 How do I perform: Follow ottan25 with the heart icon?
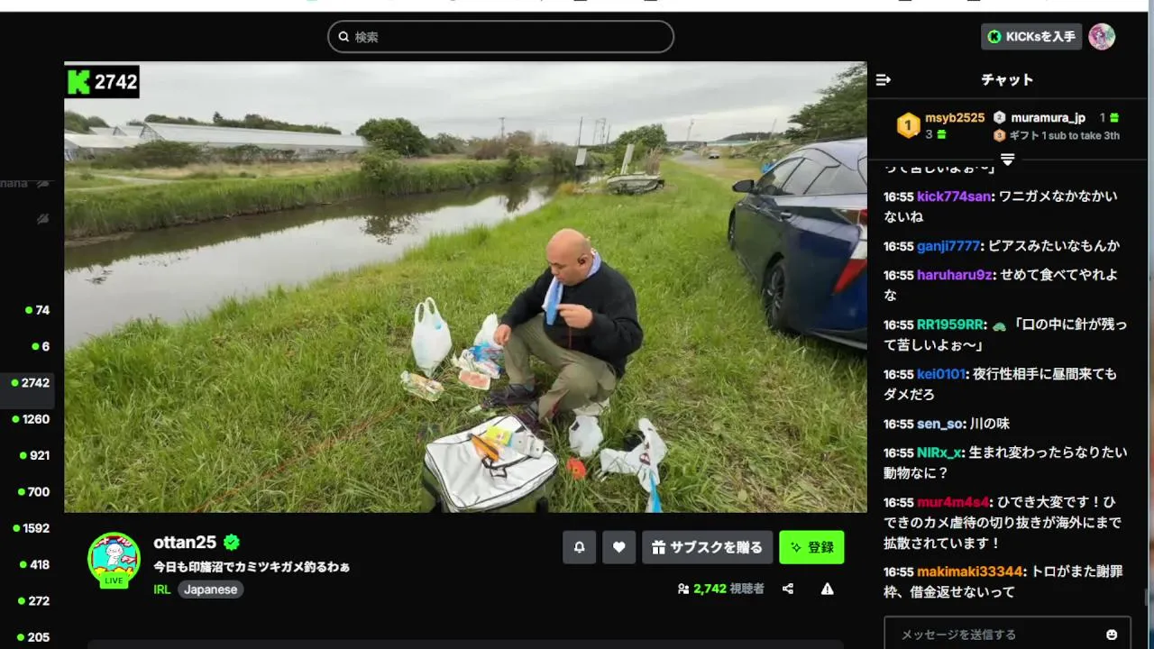click(x=618, y=547)
